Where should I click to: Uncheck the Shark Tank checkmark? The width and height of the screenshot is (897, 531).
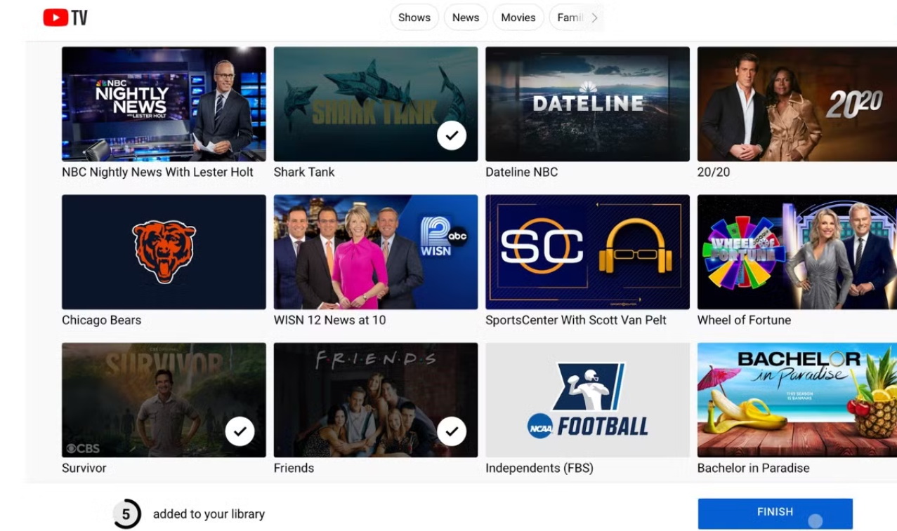pos(452,135)
